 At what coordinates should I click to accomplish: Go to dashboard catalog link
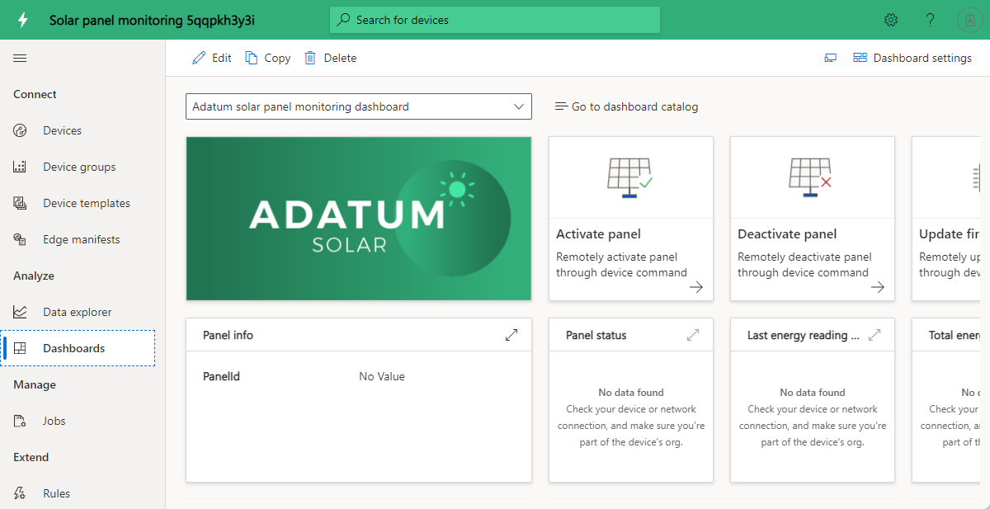pyautogui.click(x=634, y=106)
